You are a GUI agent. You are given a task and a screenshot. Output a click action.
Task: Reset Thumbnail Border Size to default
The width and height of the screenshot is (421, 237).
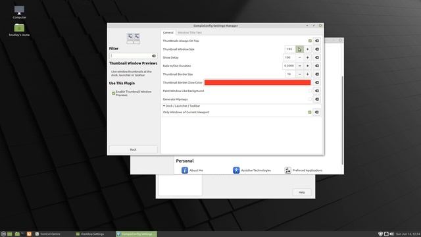(317, 74)
